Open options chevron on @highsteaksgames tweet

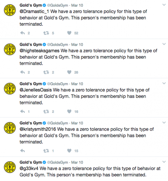[164, 44]
